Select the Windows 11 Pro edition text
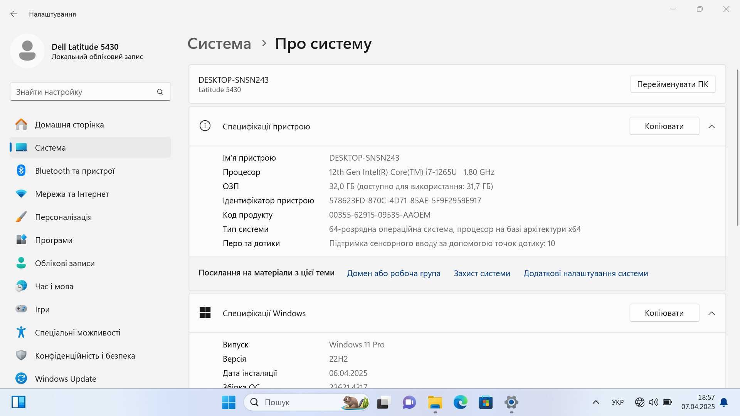740x416 pixels. click(x=357, y=345)
